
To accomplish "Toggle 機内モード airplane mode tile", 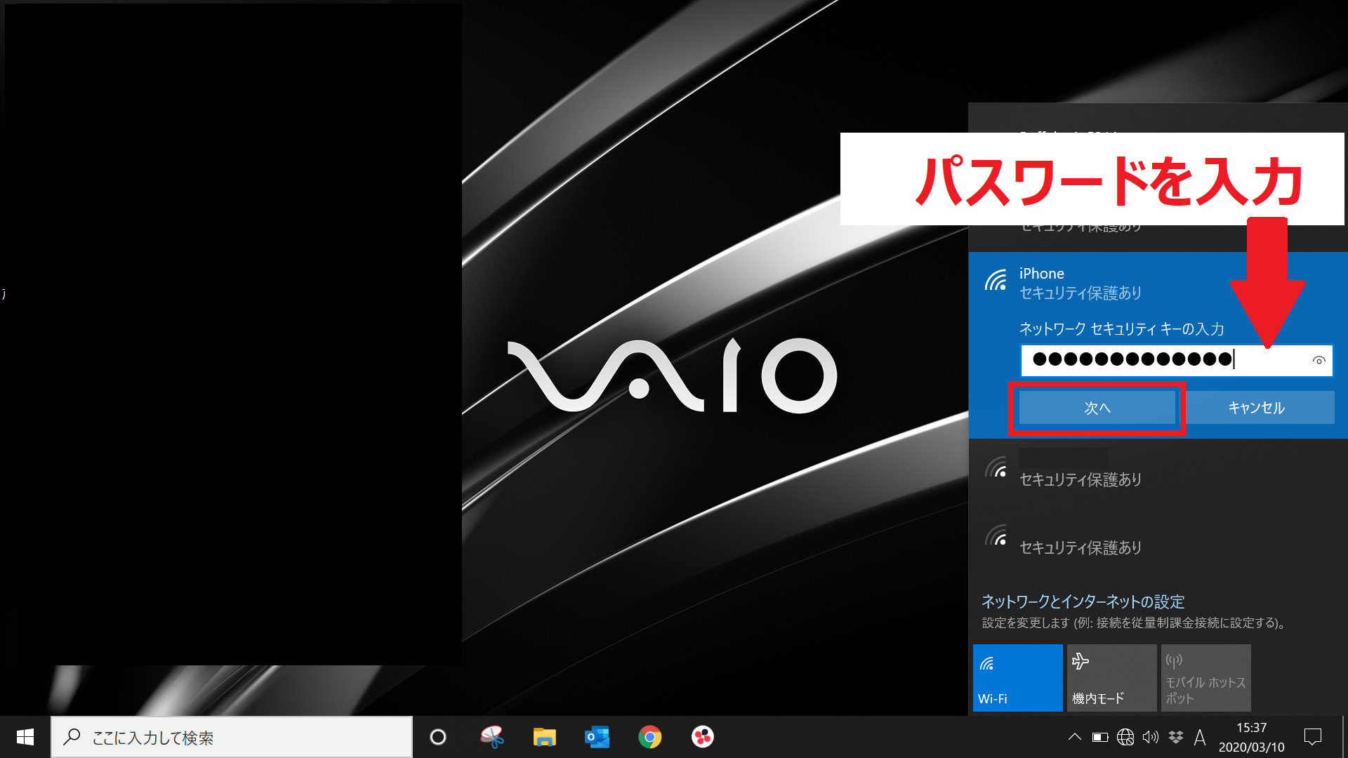I will click(1111, 678).
